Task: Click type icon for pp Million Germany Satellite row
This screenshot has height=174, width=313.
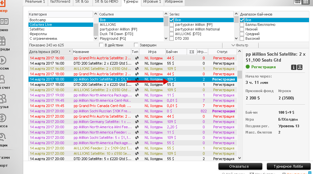Action: [137, 122]
